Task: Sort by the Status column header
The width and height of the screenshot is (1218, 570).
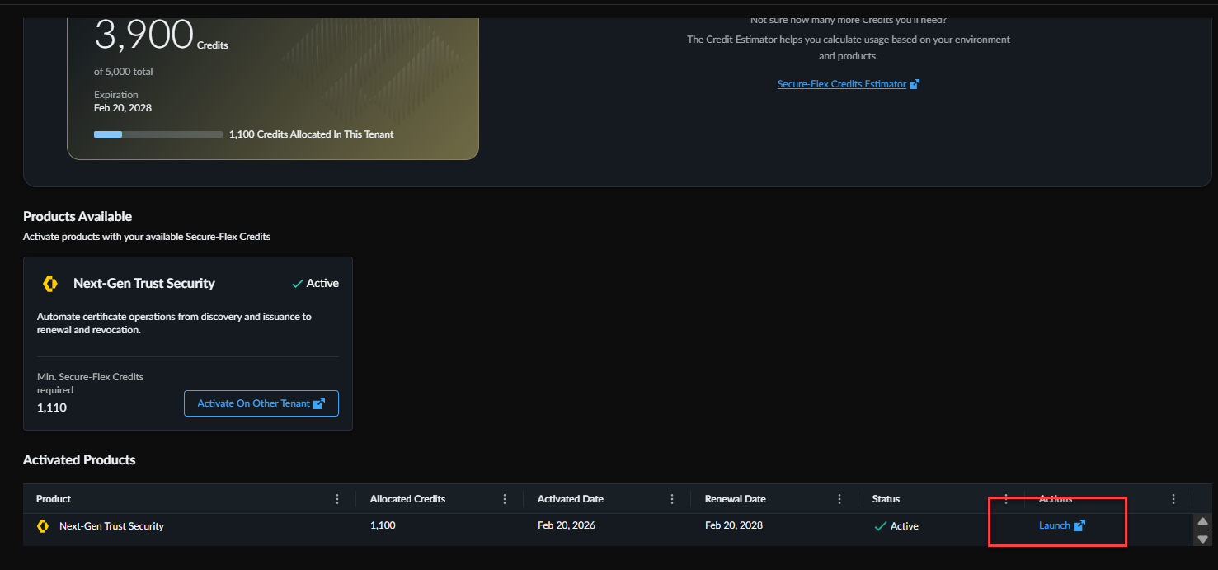Action: pos(886,499)
